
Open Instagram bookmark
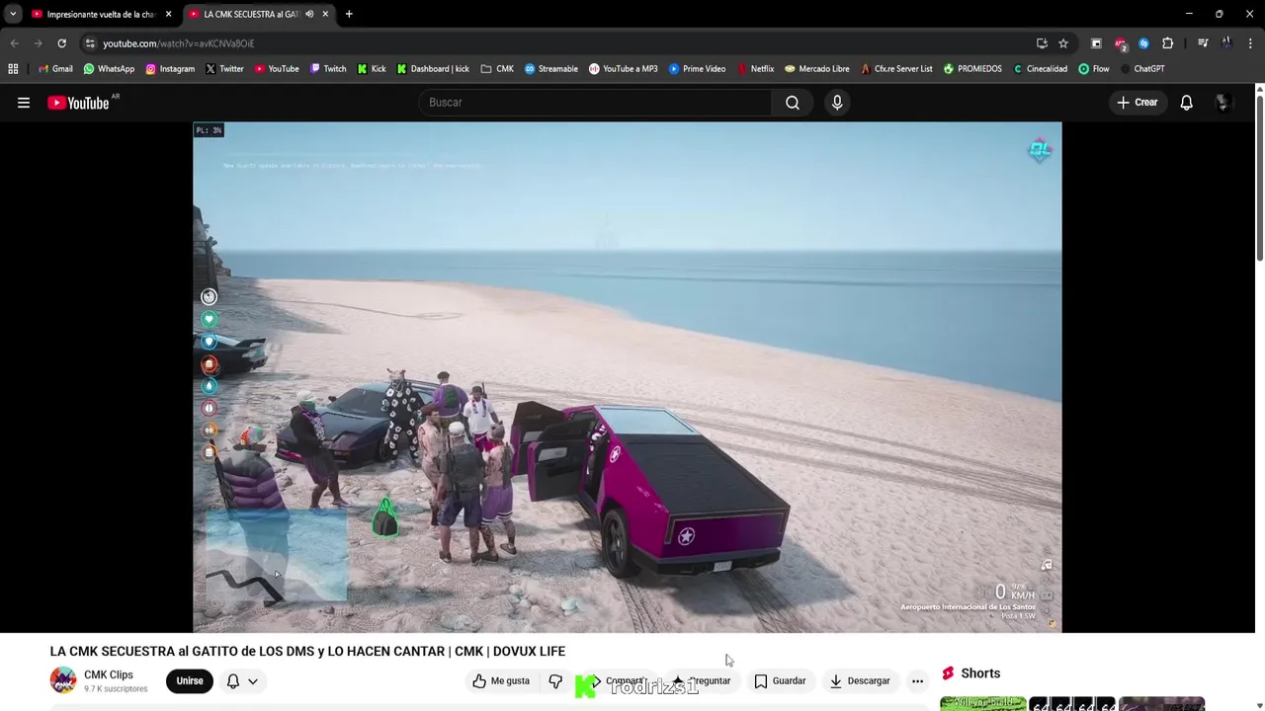pos(170,69)
